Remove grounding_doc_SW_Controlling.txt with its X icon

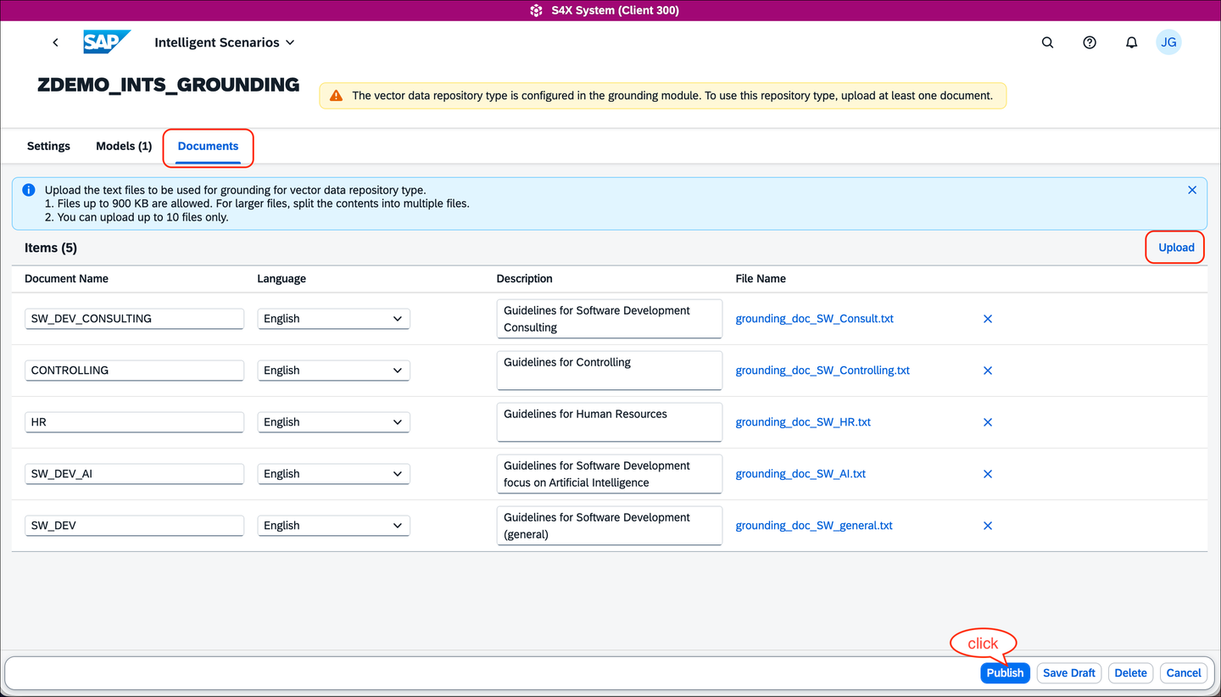click(987, 371)
